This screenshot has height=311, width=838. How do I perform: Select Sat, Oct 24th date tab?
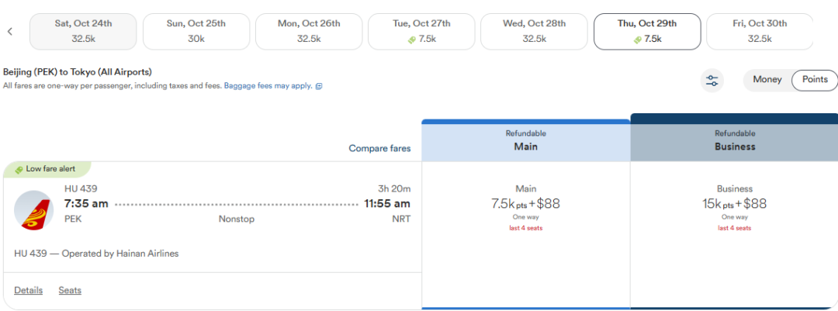83,32
